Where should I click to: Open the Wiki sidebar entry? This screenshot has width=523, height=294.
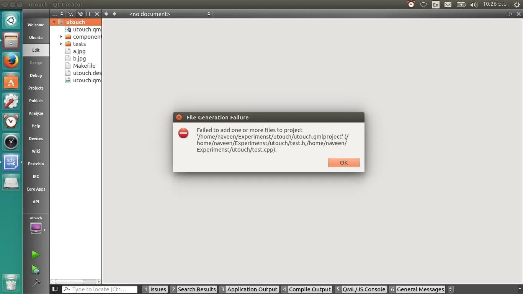pyautogui.click(x=36, y=151)
